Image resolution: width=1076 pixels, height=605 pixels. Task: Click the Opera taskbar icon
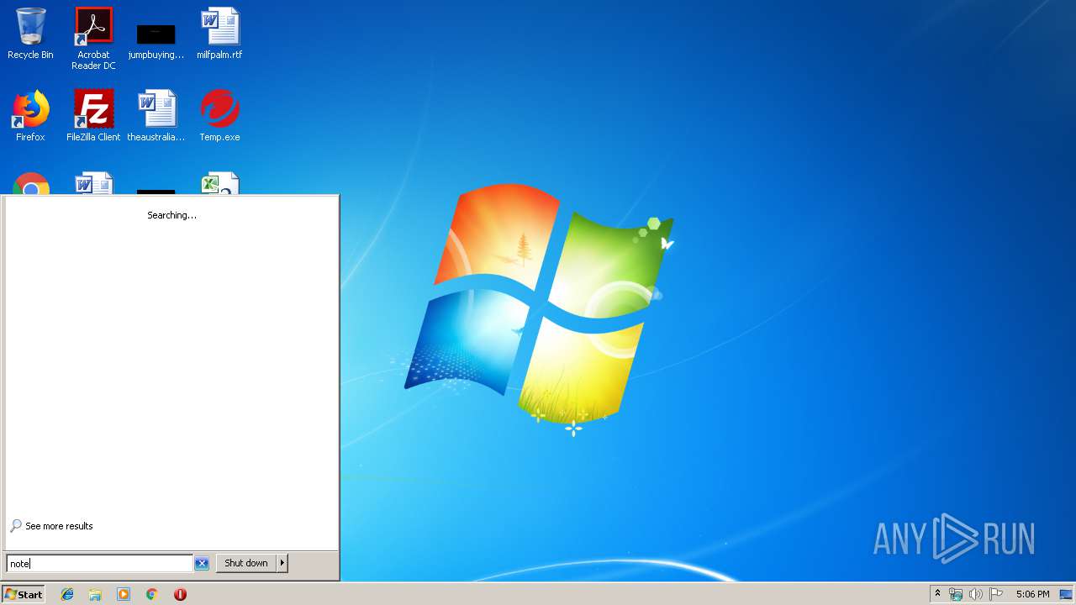(x=180, y=594)
